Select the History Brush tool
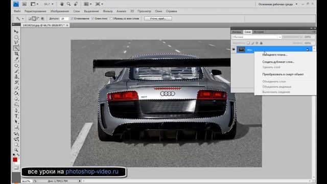Screen dimensions: 327x184 (x=16, y=82)
